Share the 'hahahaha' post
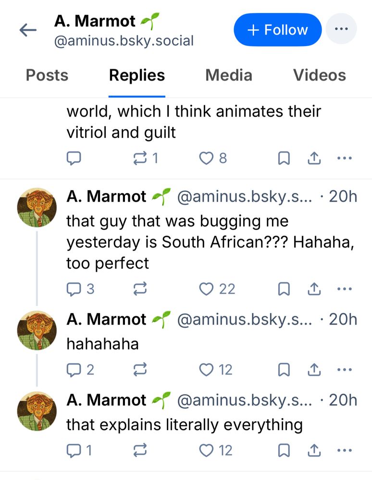This screenshot has height=480, width=372. coord(314,370)
